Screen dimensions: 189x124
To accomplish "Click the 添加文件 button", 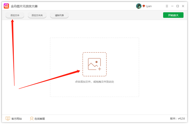I will pyautogui.click(x=15, y=15).
